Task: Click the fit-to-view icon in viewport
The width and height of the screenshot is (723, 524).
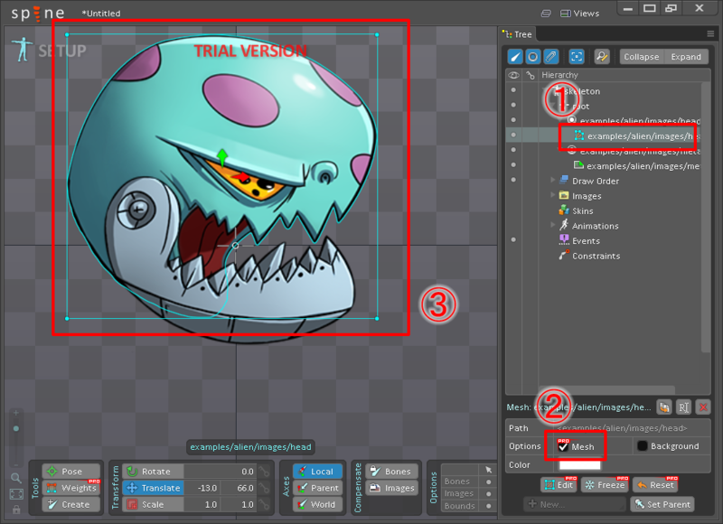Action: point(16,494)
